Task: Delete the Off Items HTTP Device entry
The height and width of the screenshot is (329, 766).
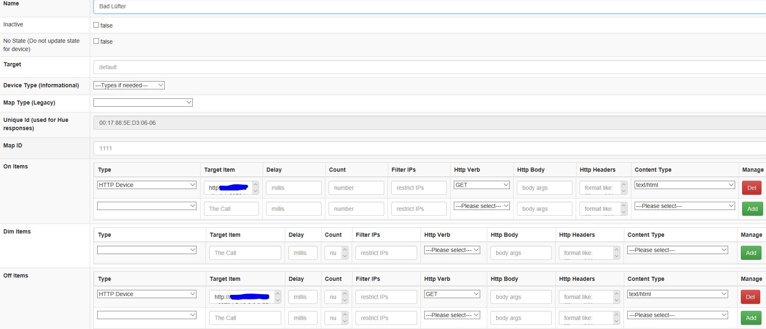Action: click(750, 297)
